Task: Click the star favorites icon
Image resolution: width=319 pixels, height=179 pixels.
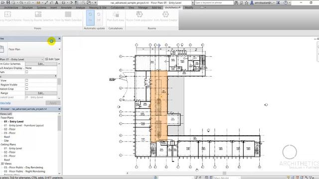Action: [x=247, y=2]
